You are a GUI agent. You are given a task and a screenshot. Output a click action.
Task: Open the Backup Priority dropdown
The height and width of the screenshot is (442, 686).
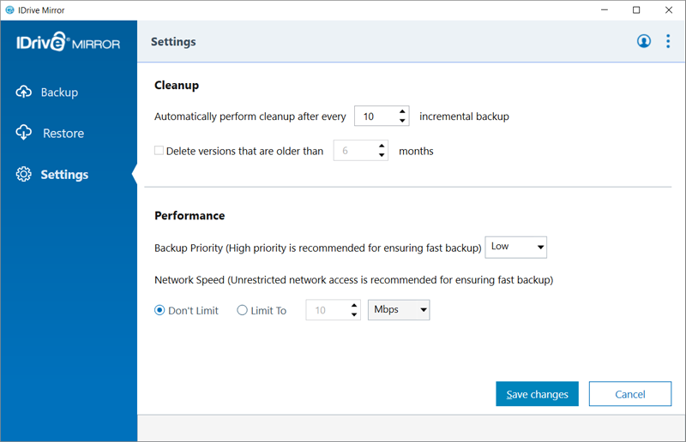[516, 247]
